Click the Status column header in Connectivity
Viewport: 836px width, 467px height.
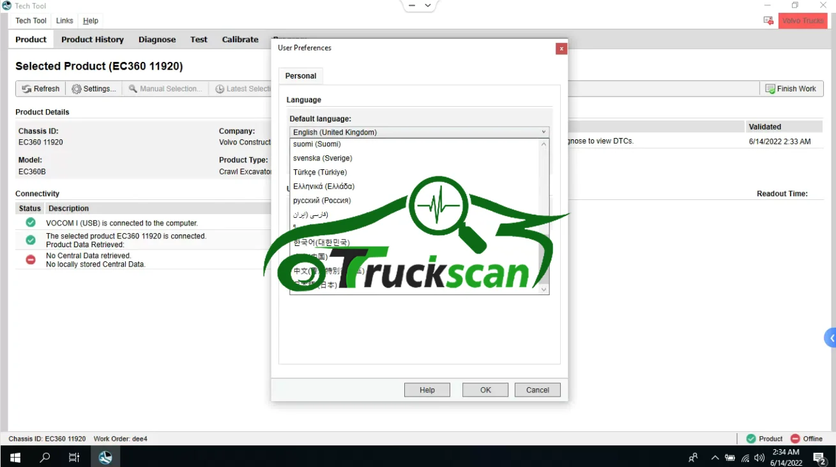click(x=30, y=208)
